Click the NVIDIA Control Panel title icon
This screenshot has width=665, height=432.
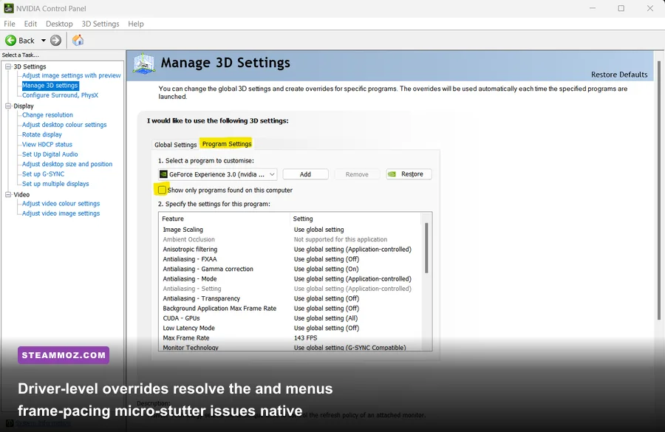pyautogui.click(x=8, y=8)
